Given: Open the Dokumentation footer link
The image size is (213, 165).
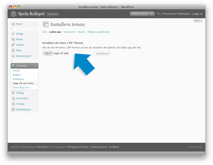Looking at the screenshot, I should pos(99,147).
